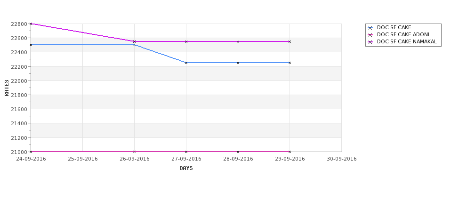Click the DOC SF CAKE ADONI legend marker
The image size is (459, 202).
370,35
